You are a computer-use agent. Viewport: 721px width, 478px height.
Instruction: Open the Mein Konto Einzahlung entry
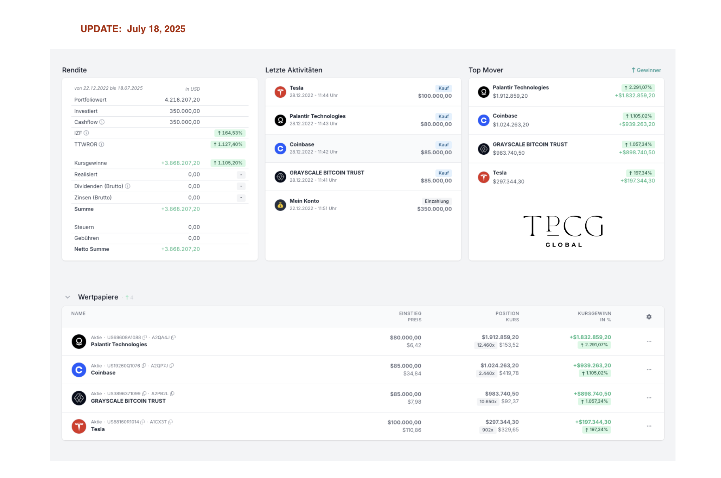(363, 205)
